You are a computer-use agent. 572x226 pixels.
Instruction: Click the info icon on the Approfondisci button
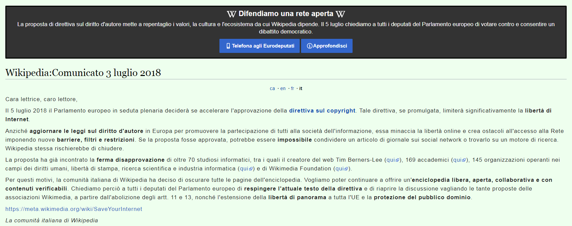(x=309, y=46)
